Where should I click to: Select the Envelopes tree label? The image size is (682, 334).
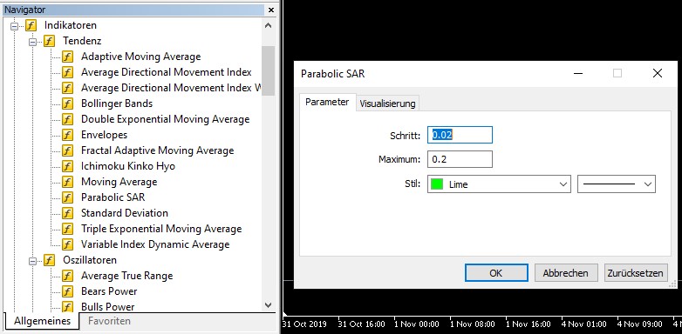point(105,135)
